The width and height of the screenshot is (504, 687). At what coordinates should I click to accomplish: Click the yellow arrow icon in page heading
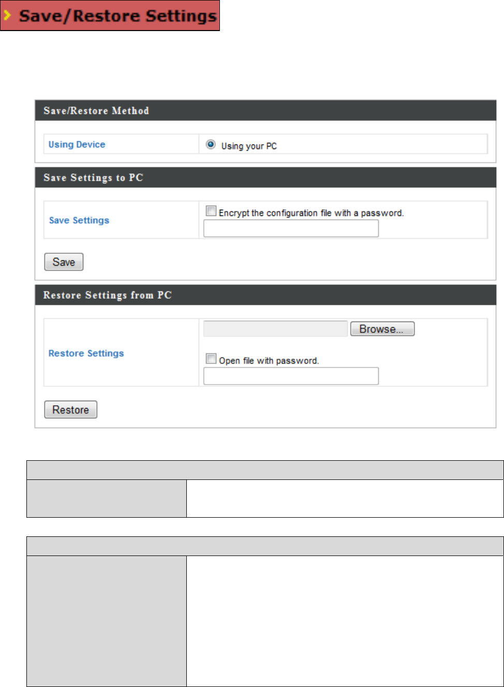point(8,16)
